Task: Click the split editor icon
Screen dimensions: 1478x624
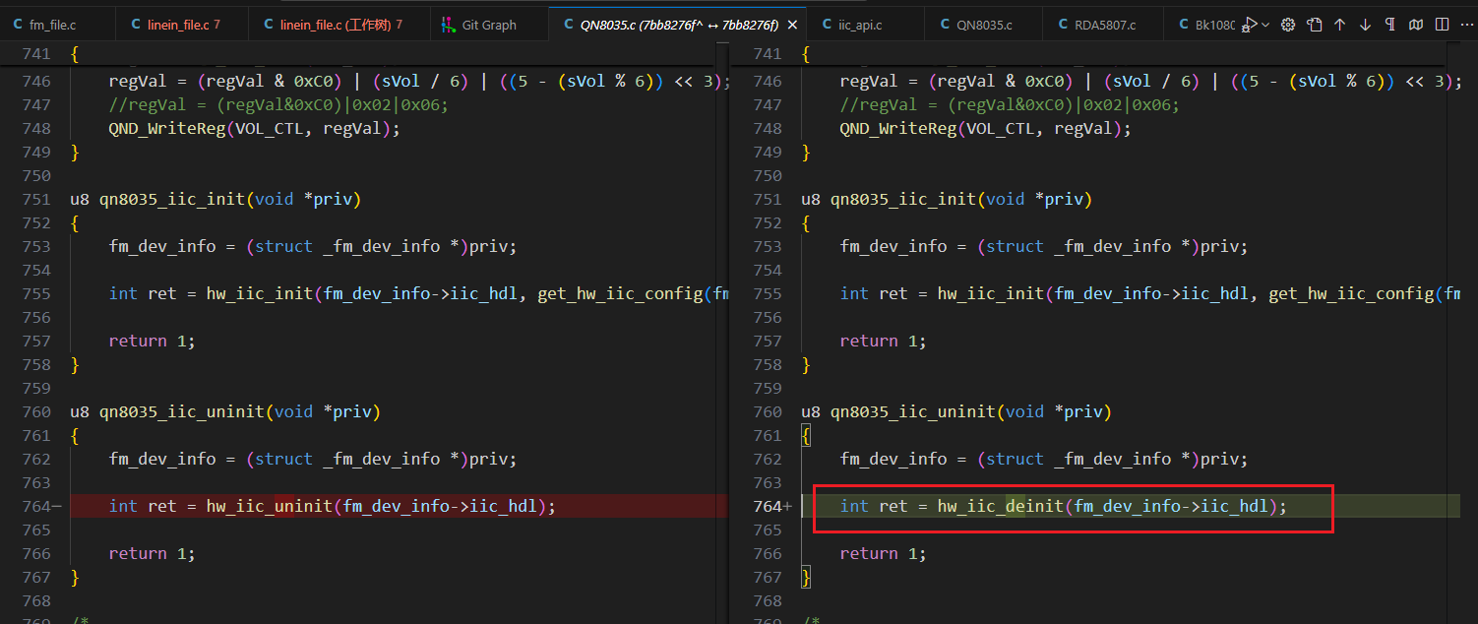Action: (x=1442, y=25)
